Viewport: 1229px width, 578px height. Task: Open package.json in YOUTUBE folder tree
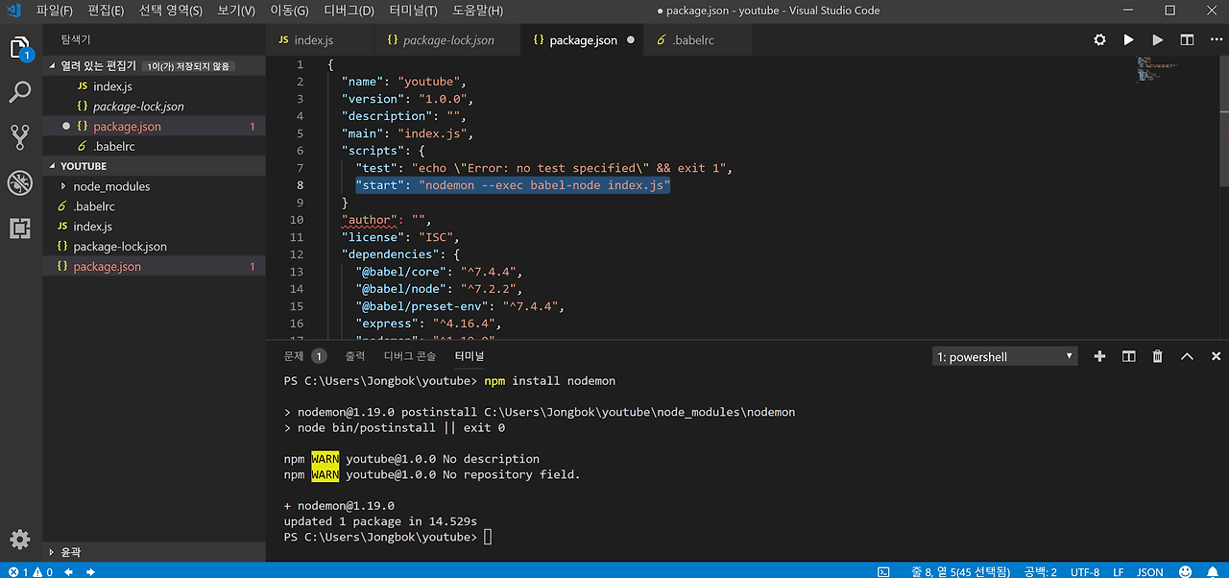coord(154,267)
